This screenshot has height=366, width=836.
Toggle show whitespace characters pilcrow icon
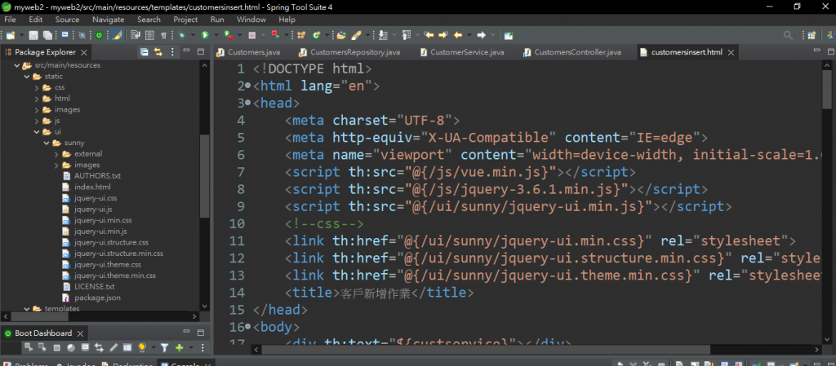click(163, 36)
